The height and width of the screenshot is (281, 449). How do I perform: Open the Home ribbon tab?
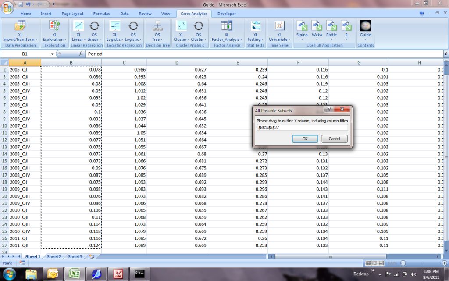click(26, 14)
